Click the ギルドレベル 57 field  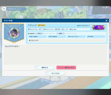[x=35, y=29]
